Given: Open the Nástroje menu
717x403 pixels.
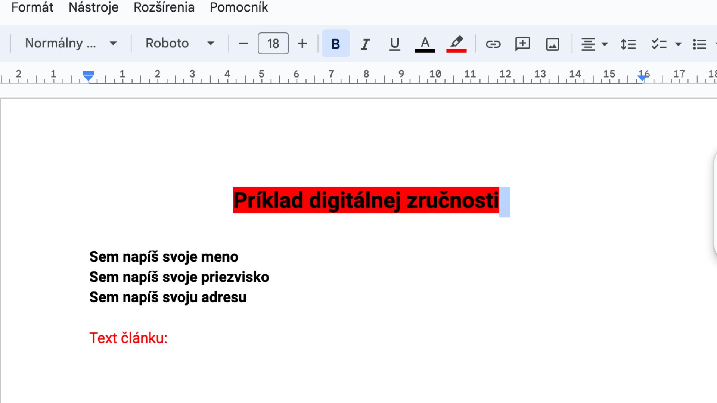Looking at the screenshot, I should tap(93, 7).
